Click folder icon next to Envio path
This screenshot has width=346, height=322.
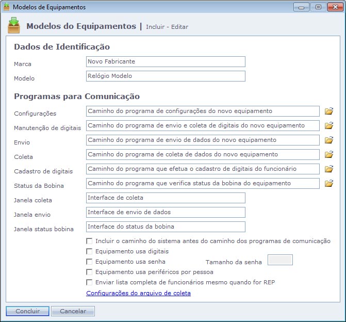coord(329,140)
